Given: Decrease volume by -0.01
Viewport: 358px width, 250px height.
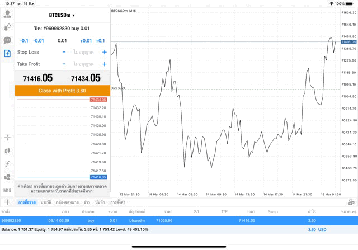Looking at the screenshot, I should (39, 40).
